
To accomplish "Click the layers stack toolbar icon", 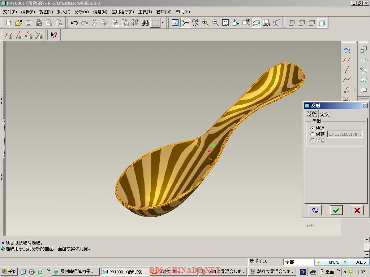I will coord(256,23).
